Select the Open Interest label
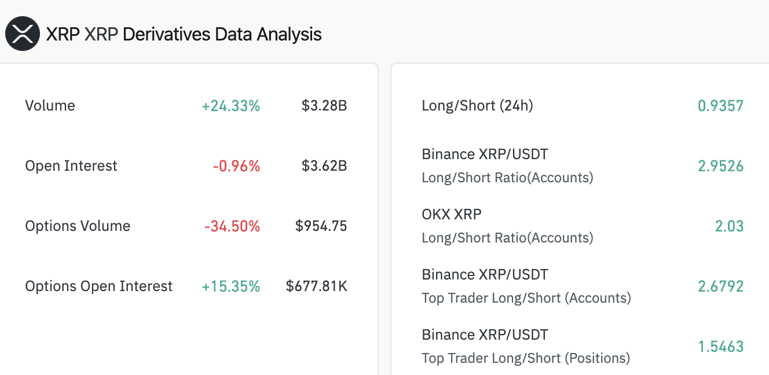Image resolution: width=769 pixels, height=375 pixels. point(71,166)
